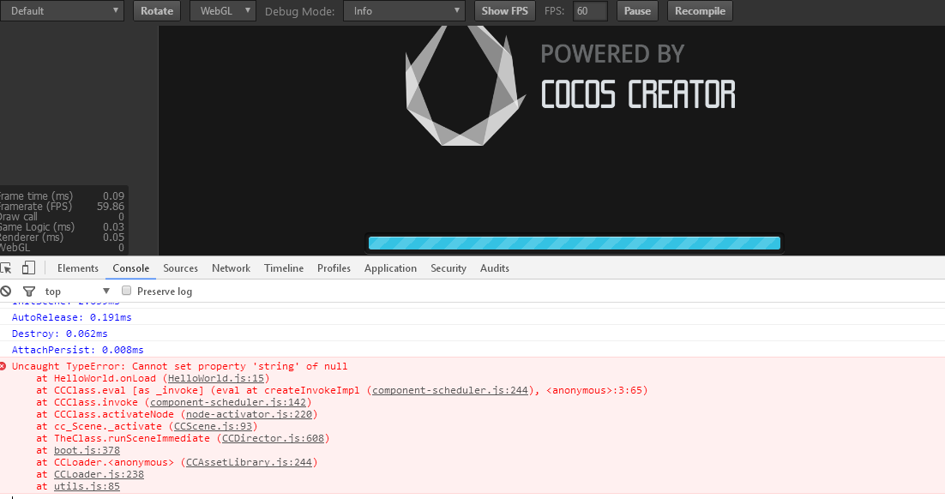Click the Renderer (ms) stat row
The image size is (945, 499).
click(63, 237)
